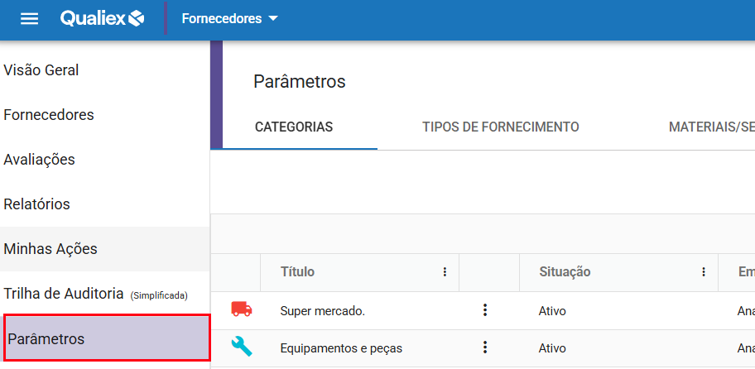755x369 pixels.
Task: Open Situação column options menu
Action: point(703,272)
